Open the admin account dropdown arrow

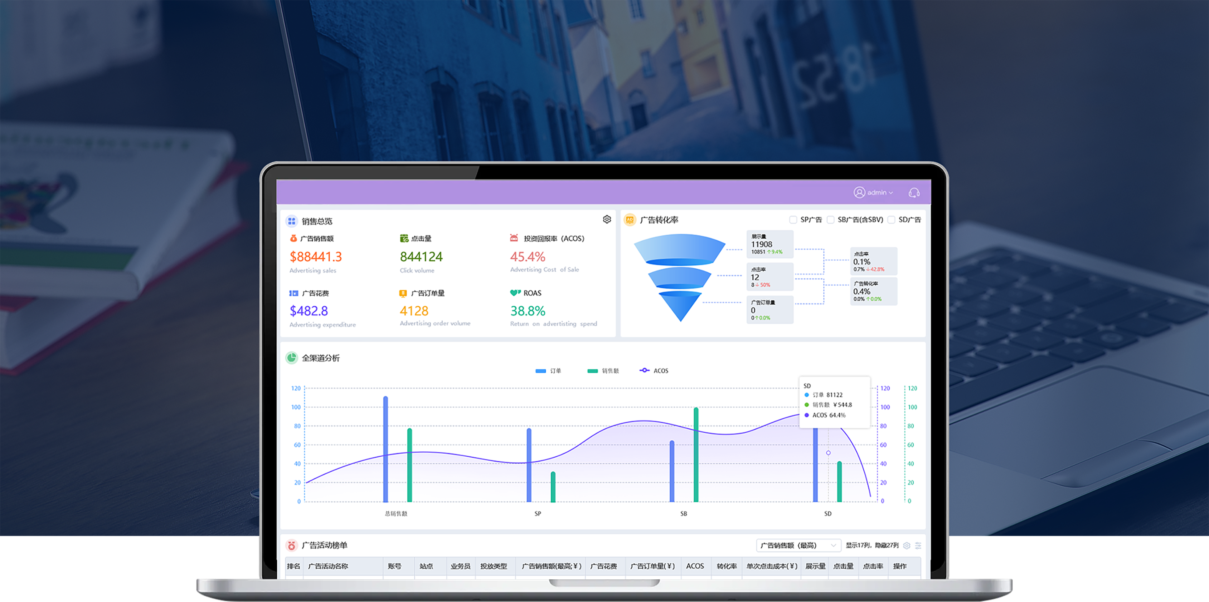coord(891,193)
